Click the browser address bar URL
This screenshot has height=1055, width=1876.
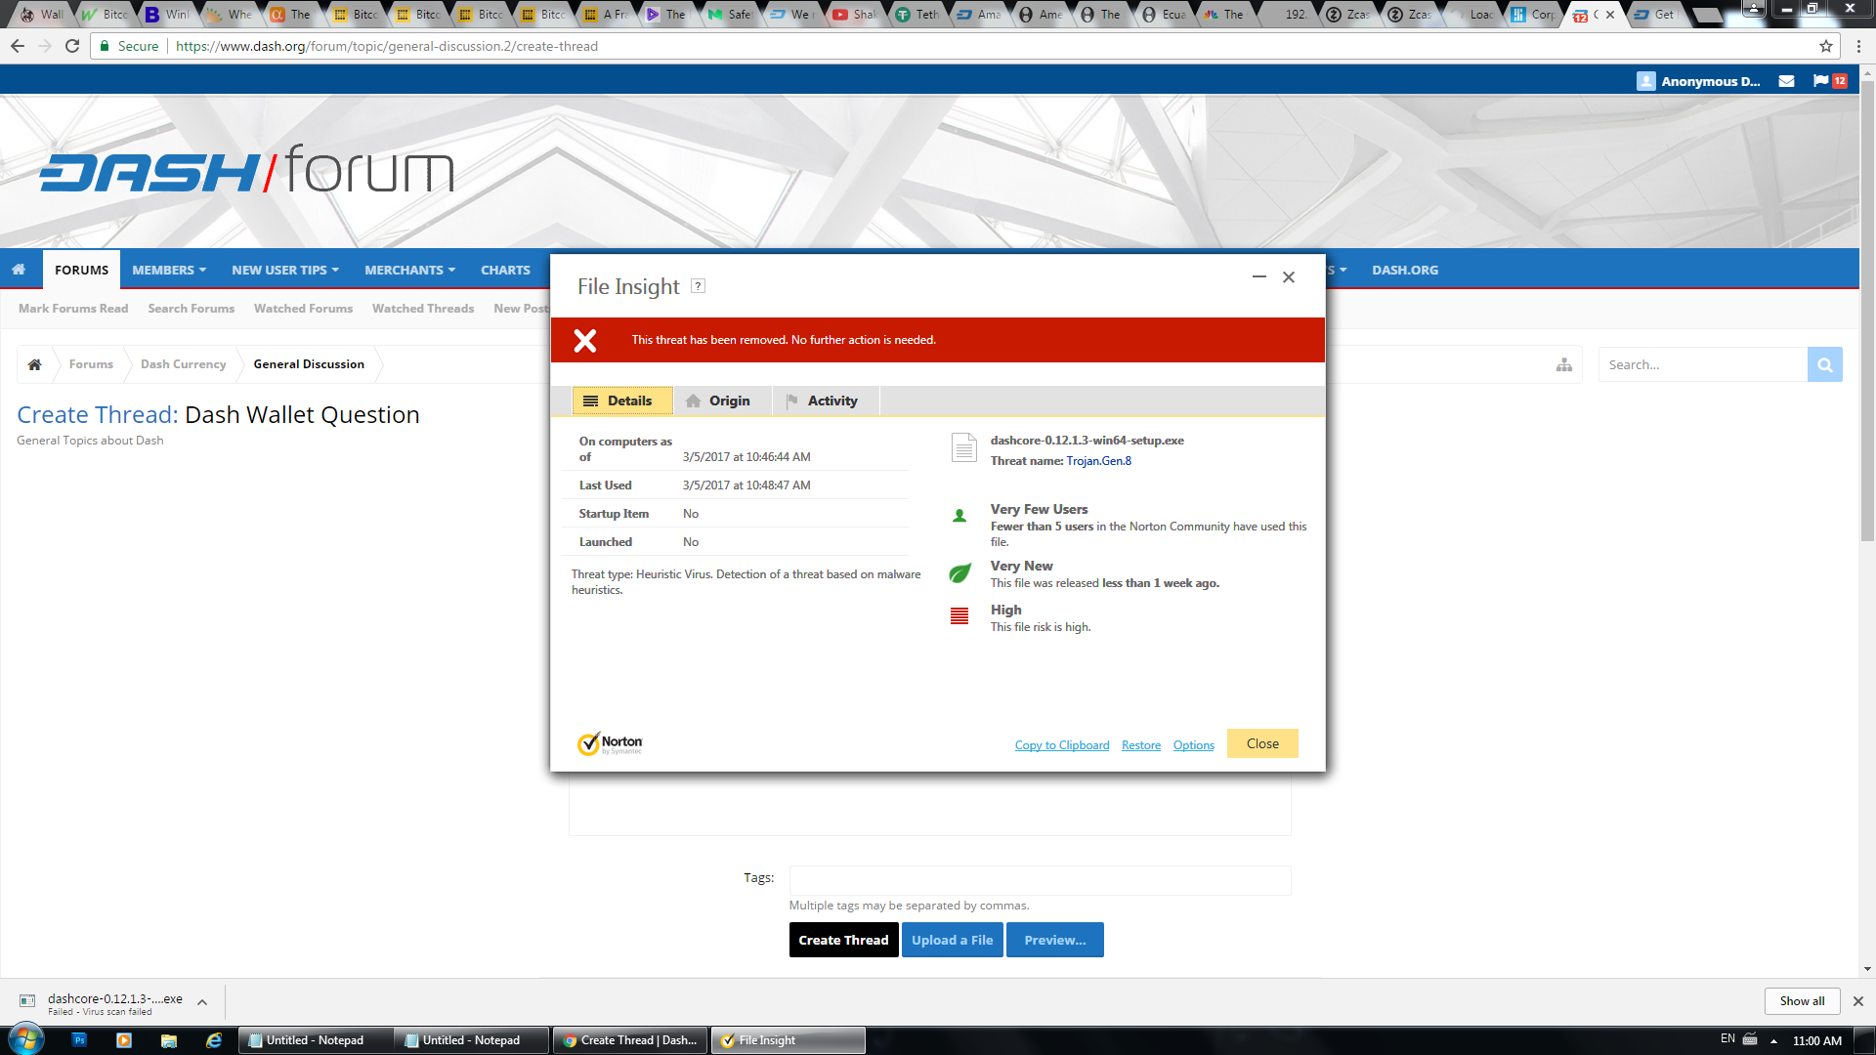(387, 46)
